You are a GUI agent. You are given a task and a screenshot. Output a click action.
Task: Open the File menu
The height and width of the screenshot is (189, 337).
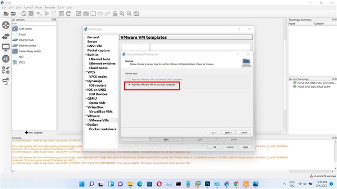[4, 7]
